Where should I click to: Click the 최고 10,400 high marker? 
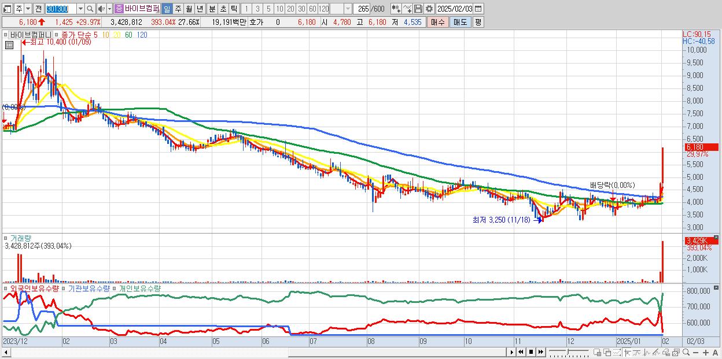pyautogui.click(x=56, y=42)
